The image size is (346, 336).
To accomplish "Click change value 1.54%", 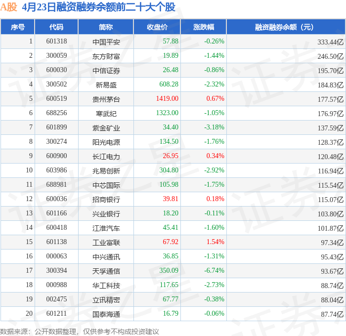I will click(215, 242).
